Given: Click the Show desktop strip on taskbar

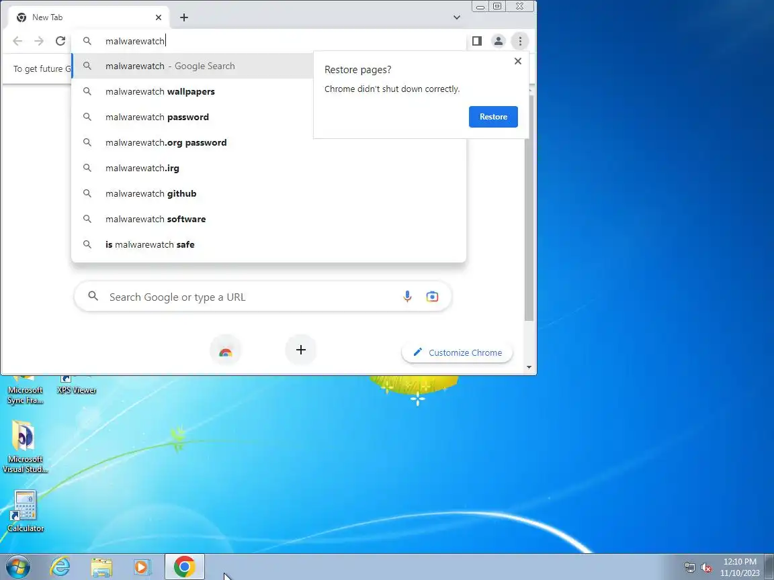Looking at the screenshot, I should (x=769, y=567).
